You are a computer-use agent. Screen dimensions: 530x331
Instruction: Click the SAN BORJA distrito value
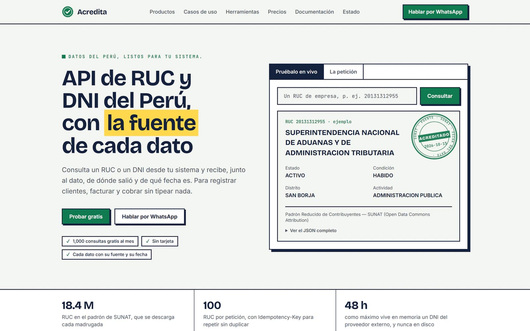300,195
